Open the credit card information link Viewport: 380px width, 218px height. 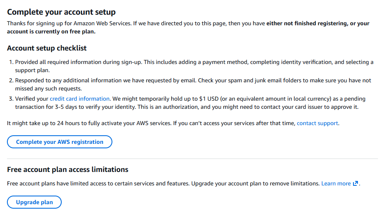tap(80, 99)
